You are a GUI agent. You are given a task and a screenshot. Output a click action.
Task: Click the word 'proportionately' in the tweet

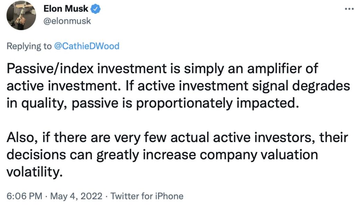coord(184,104)
